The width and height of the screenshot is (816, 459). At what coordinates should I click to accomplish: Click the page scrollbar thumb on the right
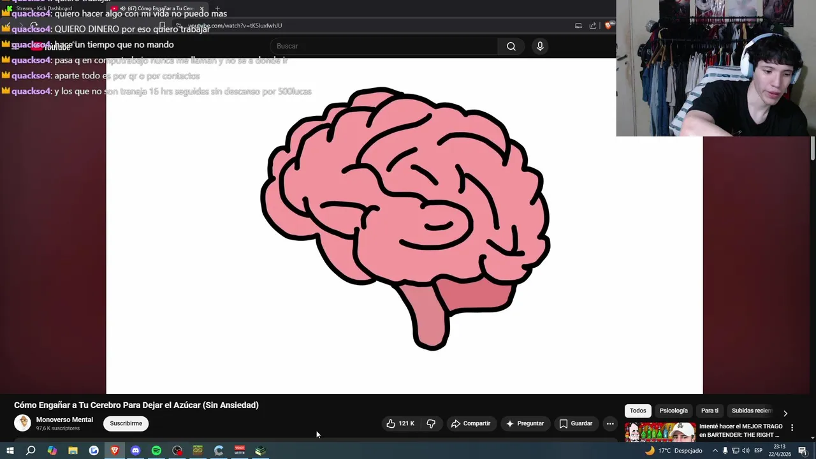tap(812, 148)
